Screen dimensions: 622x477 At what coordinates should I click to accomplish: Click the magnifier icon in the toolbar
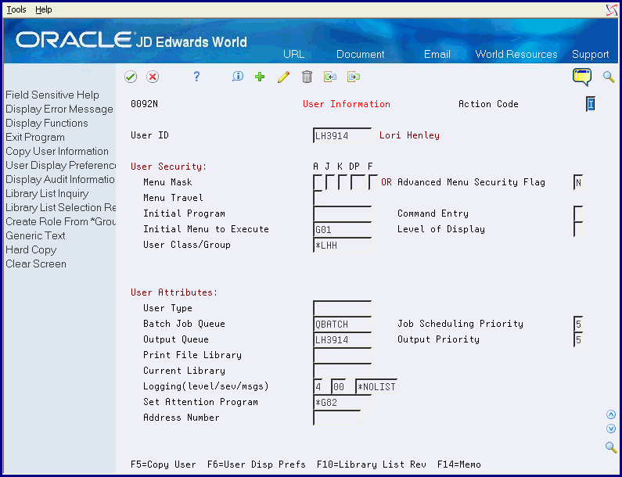pyautogui.click(x=609, y=77)
